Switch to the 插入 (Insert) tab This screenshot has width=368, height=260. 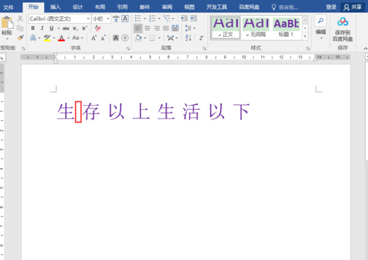(55, 7)
